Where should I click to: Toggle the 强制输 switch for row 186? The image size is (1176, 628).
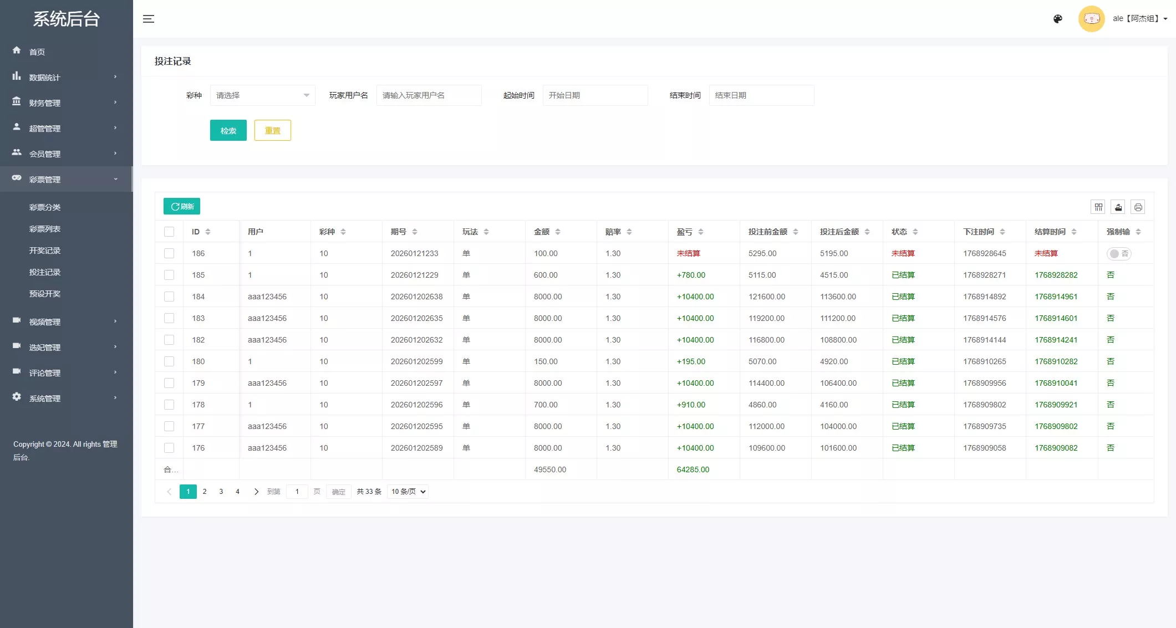[x=1118, y=254]
